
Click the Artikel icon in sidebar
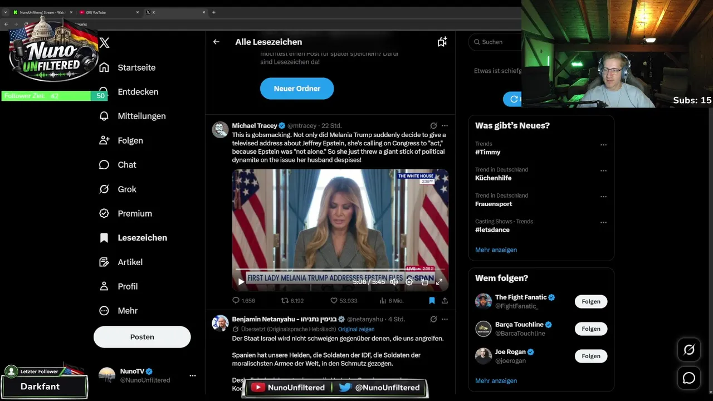(104, 262)
